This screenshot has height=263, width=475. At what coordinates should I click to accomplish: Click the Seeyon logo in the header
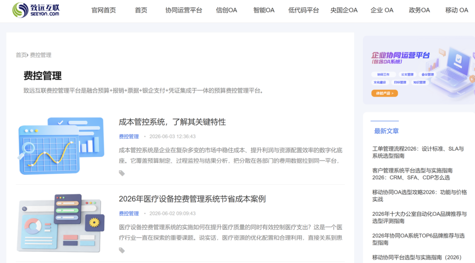(x=36, y=10)
